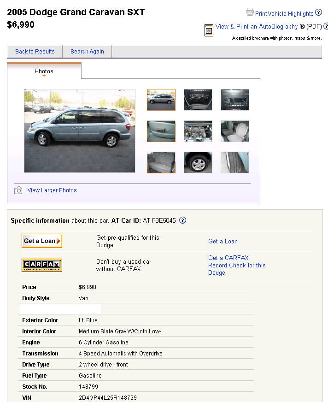This screenshot has height=402, width=328.
Task: Open the Search Again tab
Action: pos(87,52)
